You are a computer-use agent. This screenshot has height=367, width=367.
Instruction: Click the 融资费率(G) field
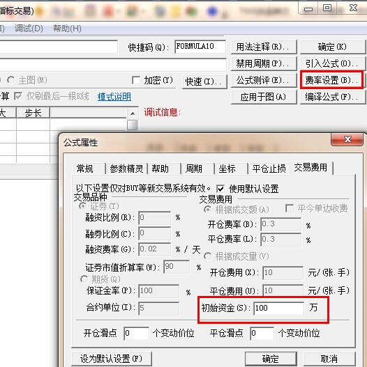pyautogui.click(x=155, y=249)
